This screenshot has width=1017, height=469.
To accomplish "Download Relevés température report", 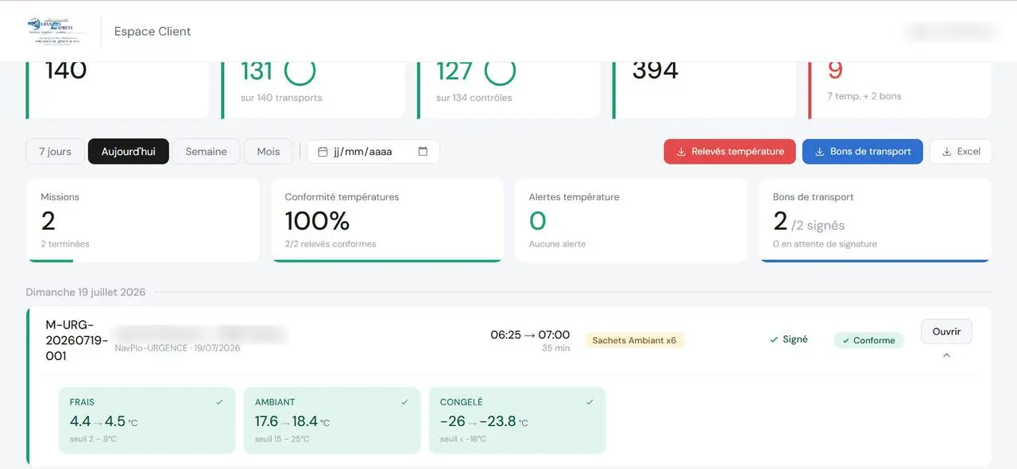I will point(729,151).
